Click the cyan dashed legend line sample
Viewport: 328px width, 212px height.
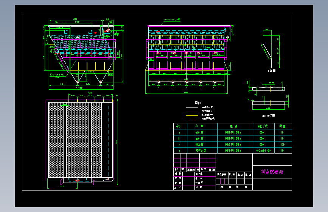(x=191, y=119)
